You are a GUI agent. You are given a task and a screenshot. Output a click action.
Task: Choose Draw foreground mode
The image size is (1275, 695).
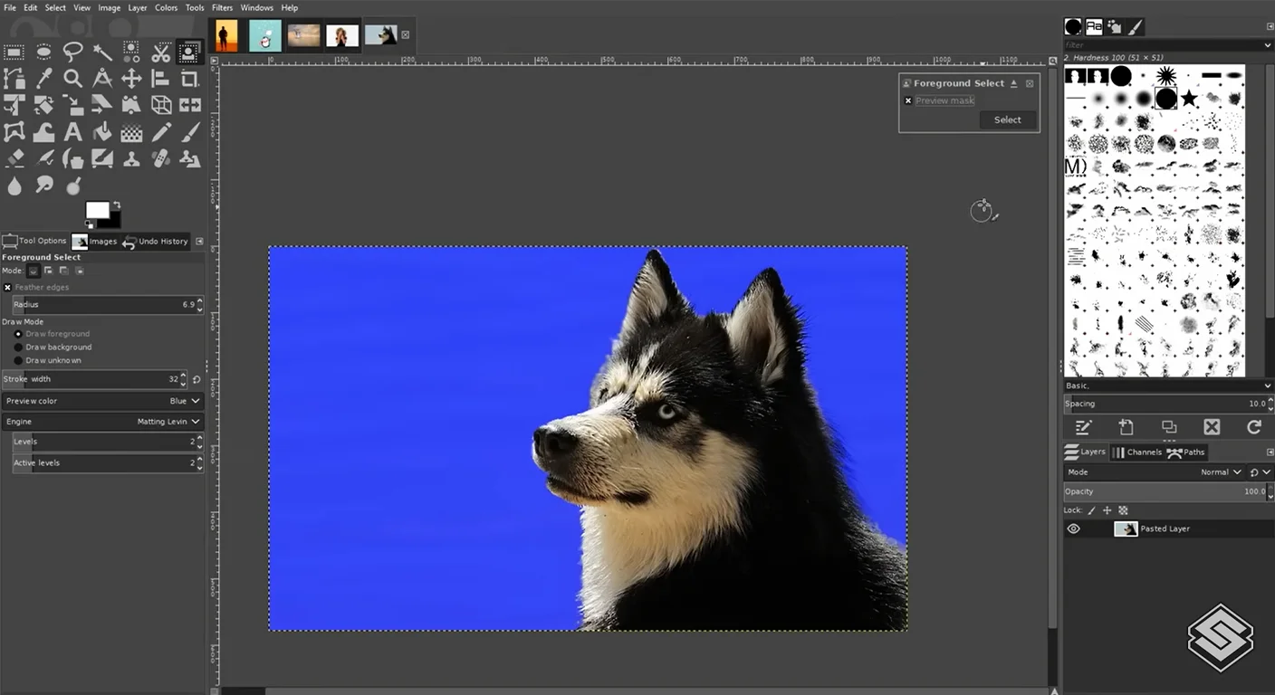click(x=18, y=334)
